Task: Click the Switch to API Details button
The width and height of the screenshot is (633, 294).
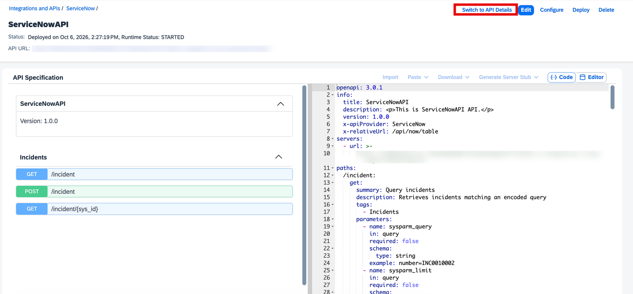Action: (487, 10)
